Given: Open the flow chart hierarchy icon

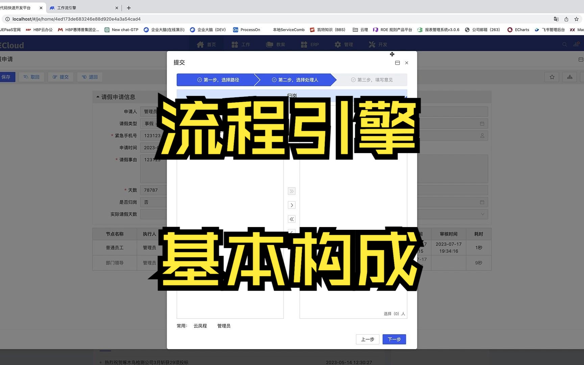Looking at the screenshot, I should click(570, 77).
